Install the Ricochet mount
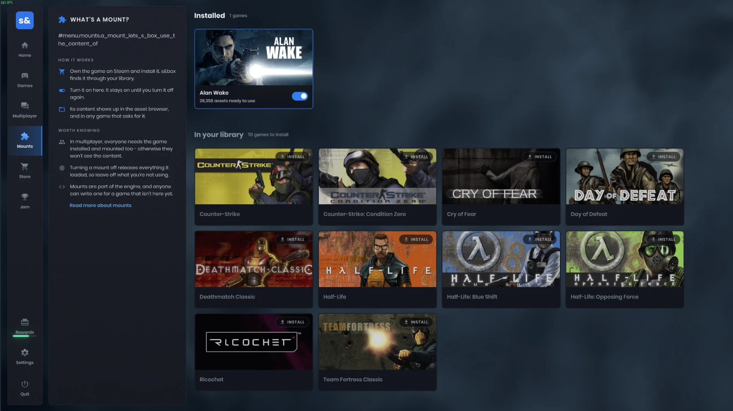 293,322
